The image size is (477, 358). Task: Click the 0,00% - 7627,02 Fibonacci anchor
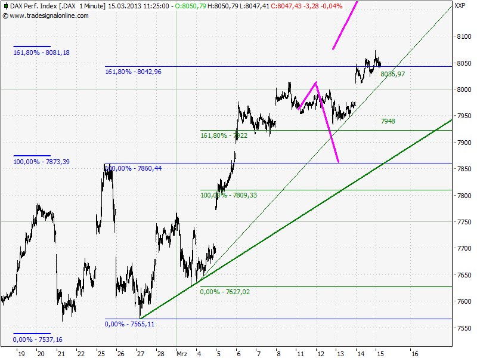225,292
